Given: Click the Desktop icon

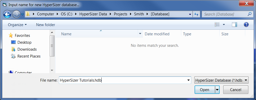Looking at the screenshot, I should tap(13, 42).
